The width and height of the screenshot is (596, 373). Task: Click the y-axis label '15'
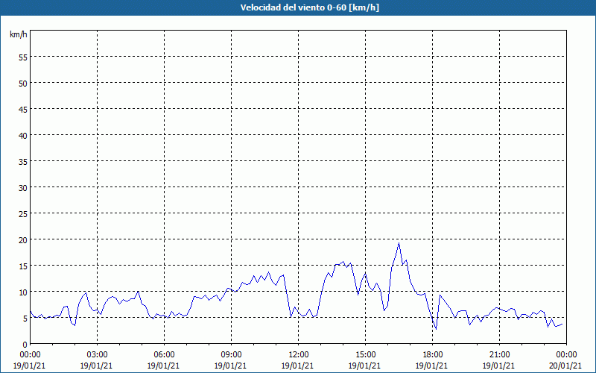pyautogui.click(x=23, y=266)
